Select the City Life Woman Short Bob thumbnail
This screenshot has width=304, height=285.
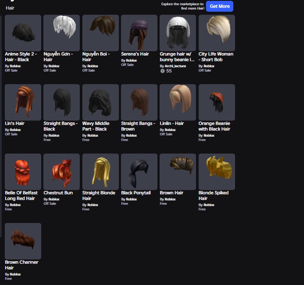pyautogui.click(x=217, y=33)
